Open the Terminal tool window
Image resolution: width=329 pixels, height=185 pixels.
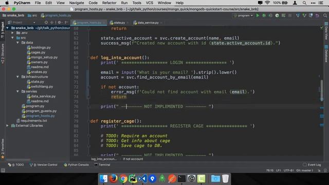(x=102, y=165)
